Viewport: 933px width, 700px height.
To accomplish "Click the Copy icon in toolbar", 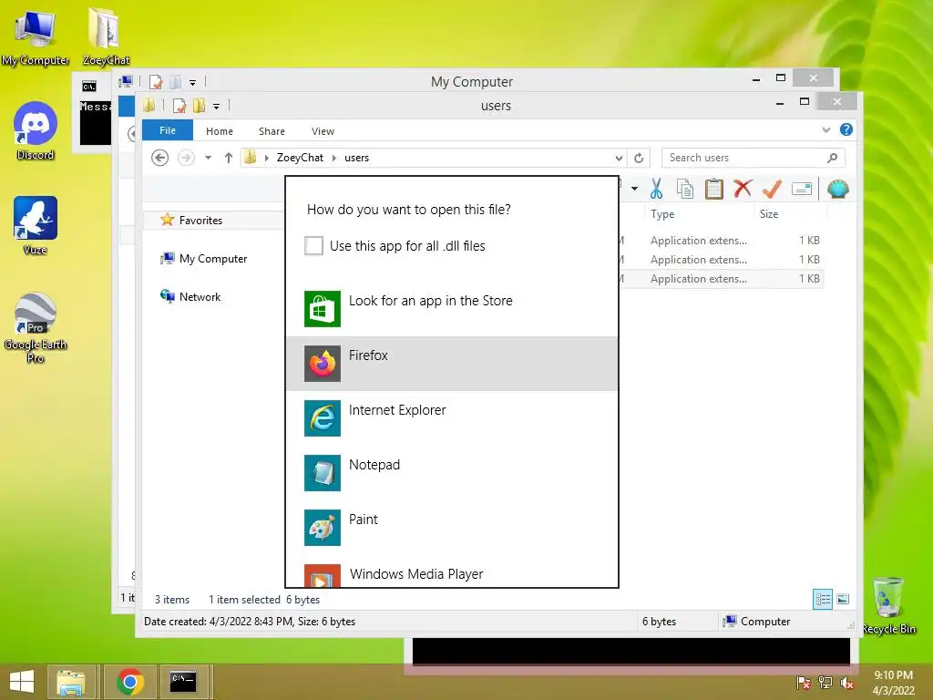I will click(x=685, y=189).
